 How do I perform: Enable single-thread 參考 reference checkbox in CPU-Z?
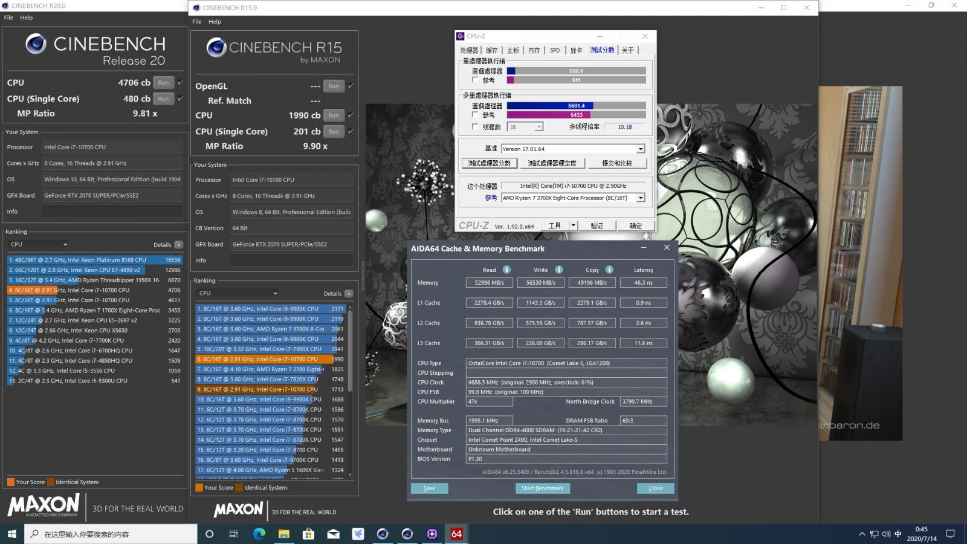coord(475,80)
